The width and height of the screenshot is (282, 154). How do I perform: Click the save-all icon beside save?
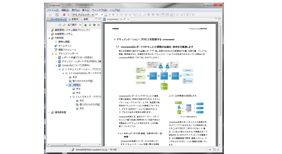[57, 15]
